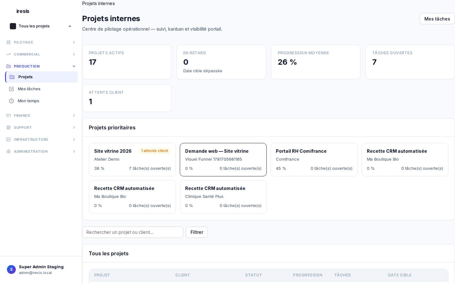455x284 pixels.
Task: Open the Demande web — Site vitrine card
Action: (x=223, y=160)
